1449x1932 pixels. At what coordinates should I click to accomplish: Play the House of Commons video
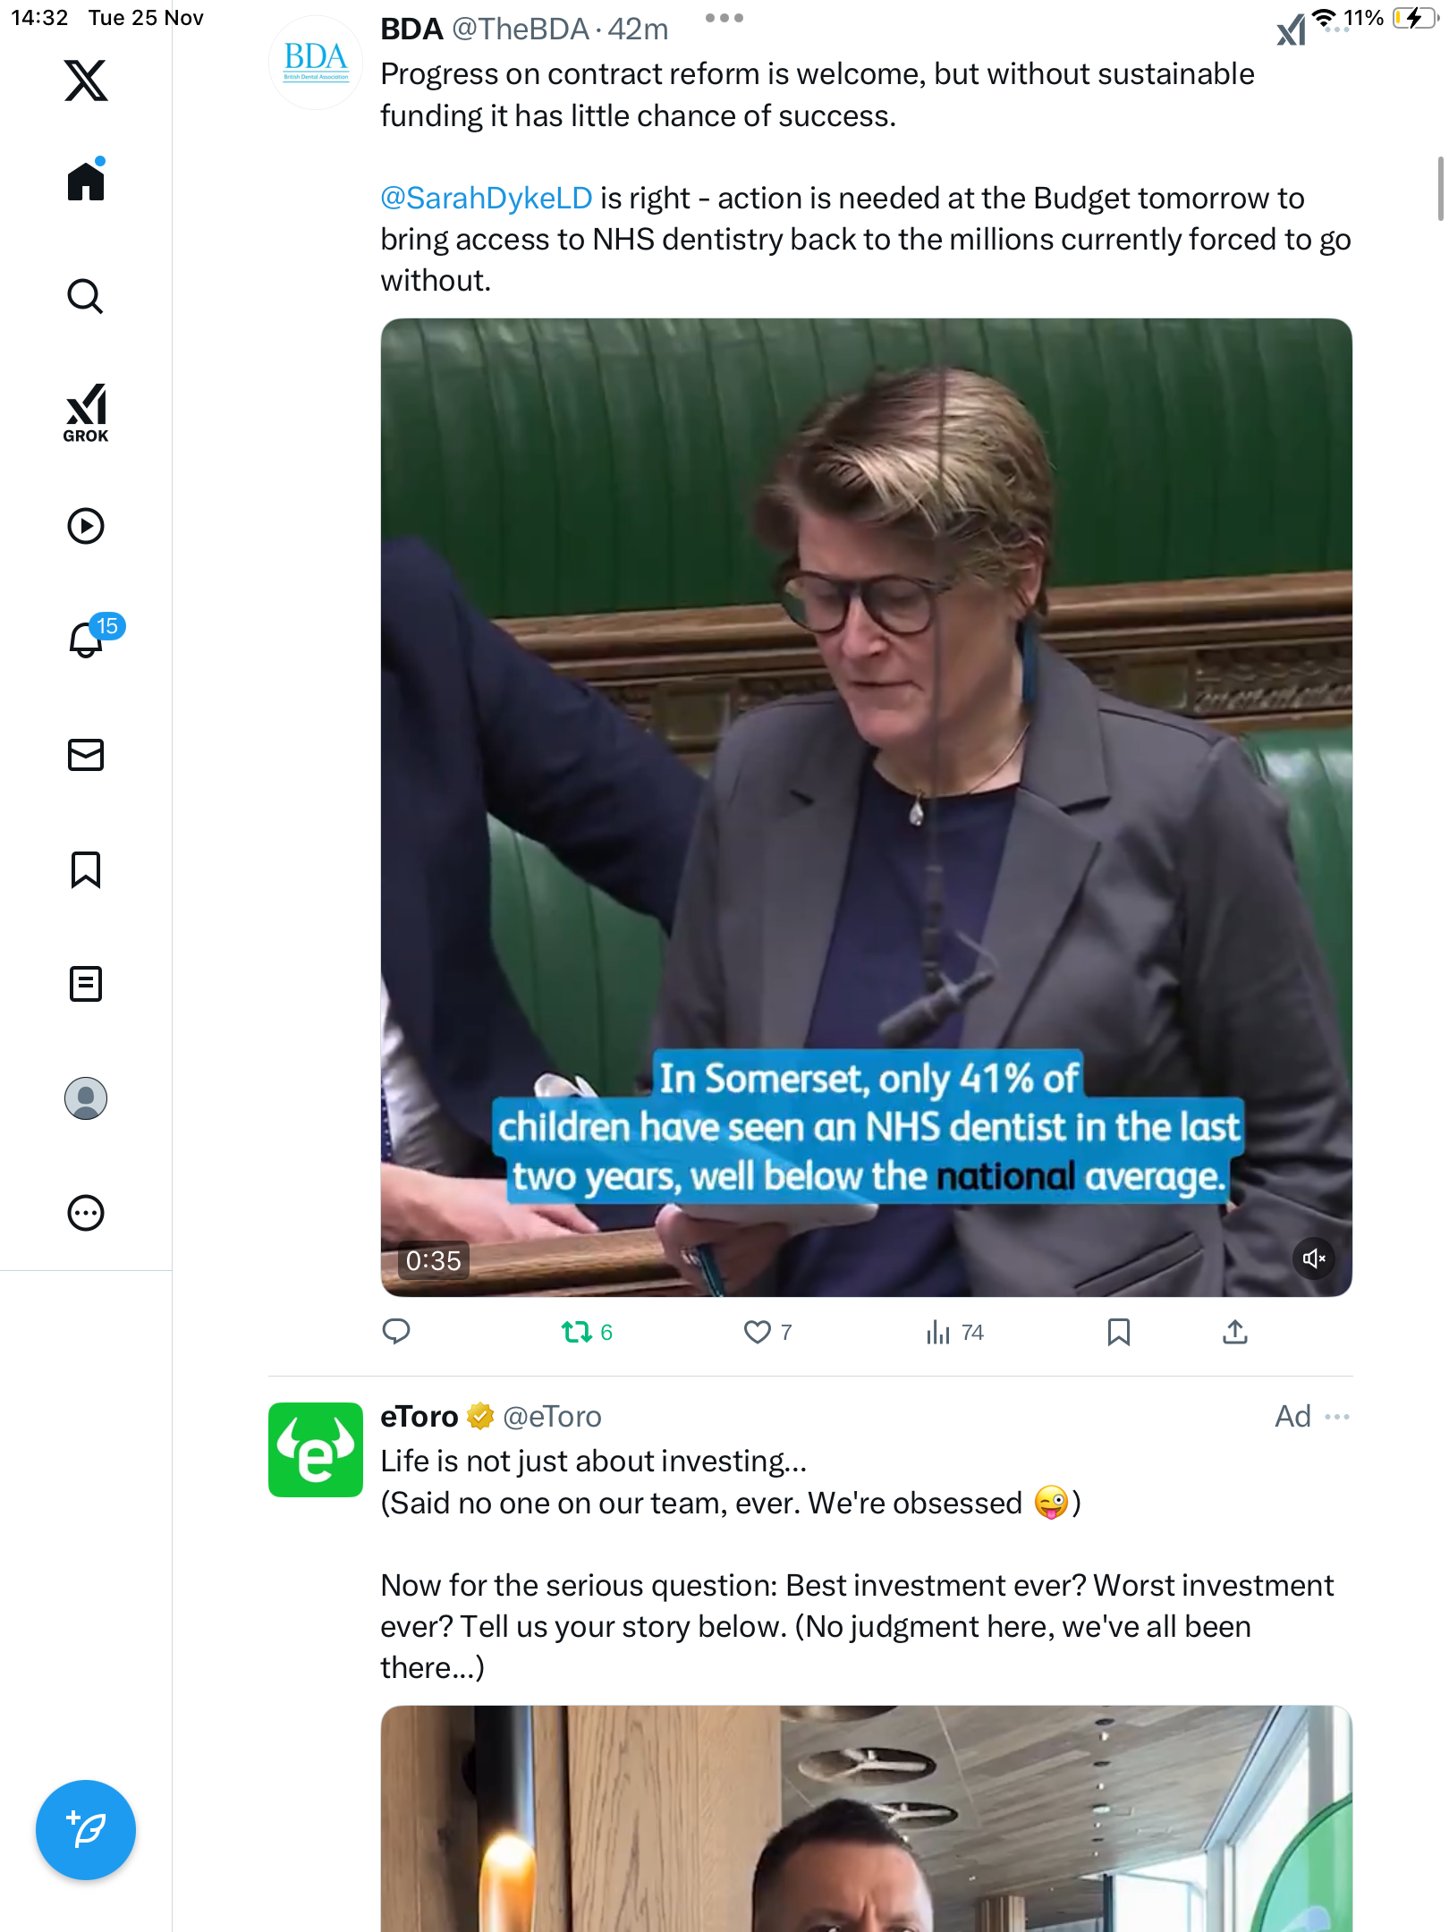coord(866,805)
